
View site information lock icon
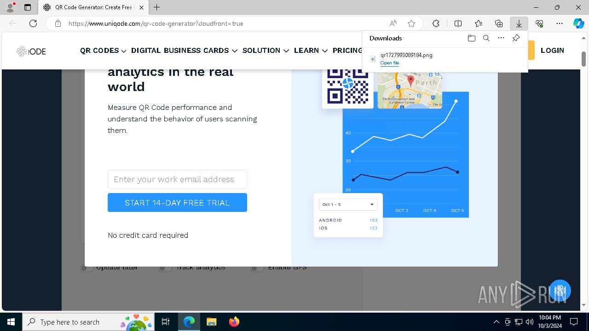tap(58, 23)
